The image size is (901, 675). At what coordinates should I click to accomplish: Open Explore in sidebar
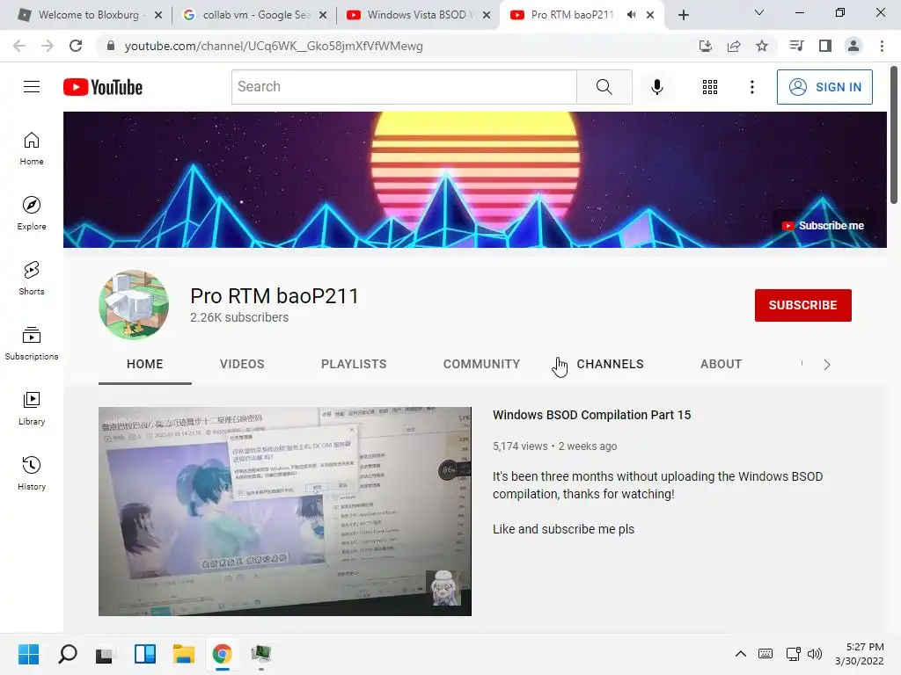click(32, 214)
